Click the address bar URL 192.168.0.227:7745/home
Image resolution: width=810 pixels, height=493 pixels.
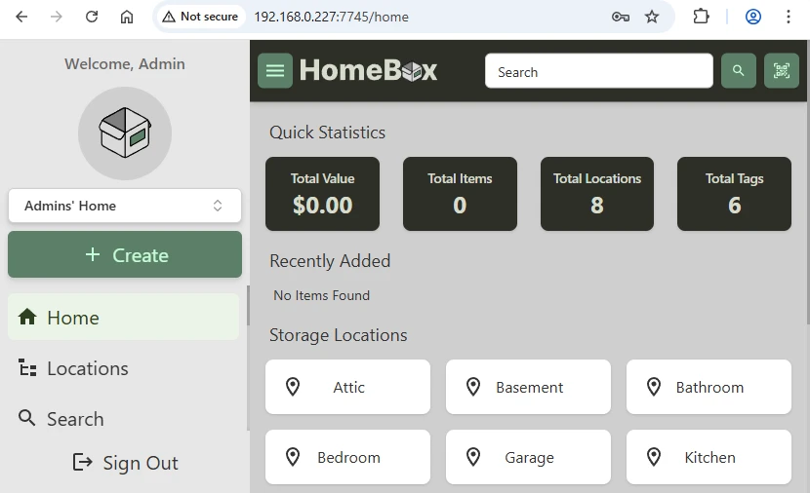331,17
